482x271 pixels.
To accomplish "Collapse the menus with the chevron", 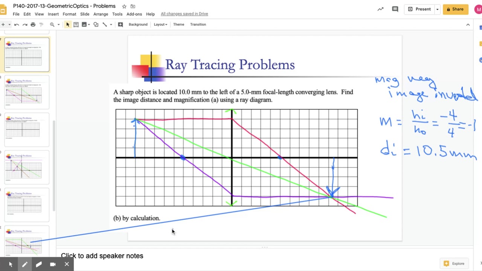I will [468, 24].
